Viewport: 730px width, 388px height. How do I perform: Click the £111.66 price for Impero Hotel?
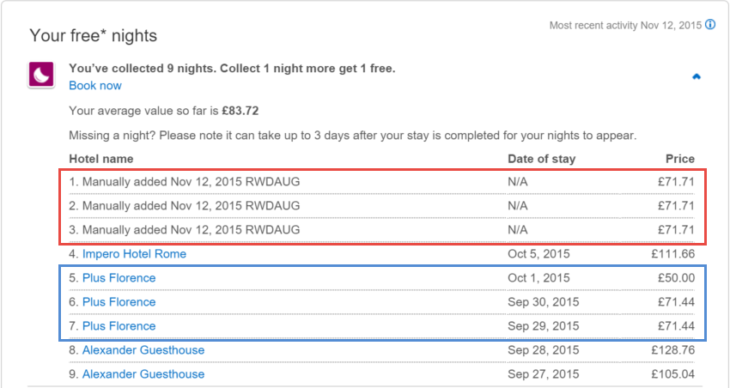[x=672, y=254]
